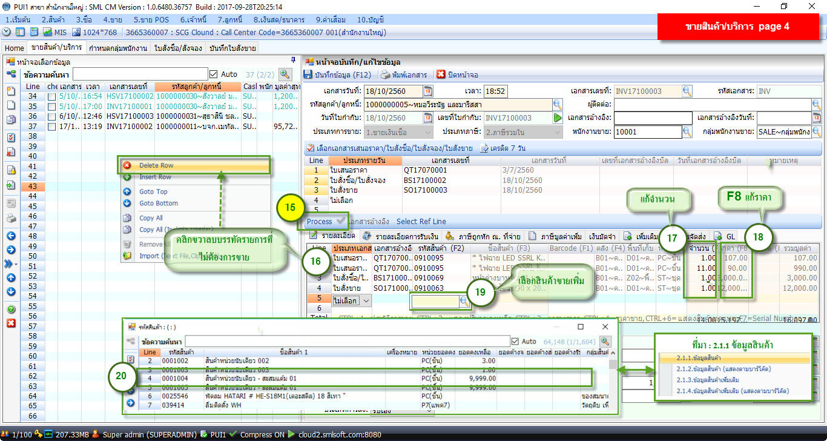
Task: Click green play arrow beside เลขที่ใบกำกับ
Action: (558, 118)
